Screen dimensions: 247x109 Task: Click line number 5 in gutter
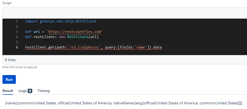(17, 42)
